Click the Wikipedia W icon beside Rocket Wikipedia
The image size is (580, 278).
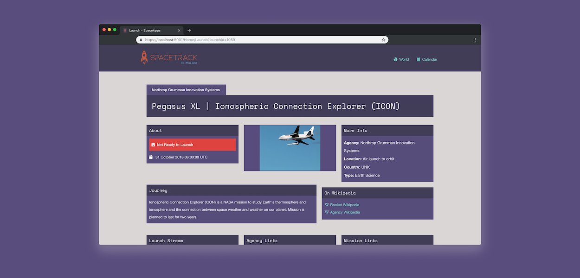coord(327,205)
